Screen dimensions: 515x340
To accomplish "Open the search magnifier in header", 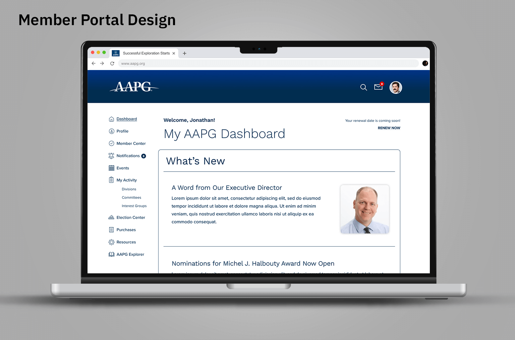I will pos(363,87).
